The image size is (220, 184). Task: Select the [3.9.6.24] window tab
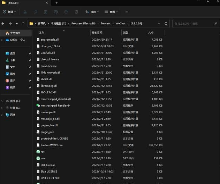point(25,3)
